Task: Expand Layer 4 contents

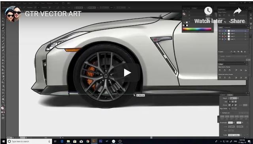Action: tap(226, 31)
